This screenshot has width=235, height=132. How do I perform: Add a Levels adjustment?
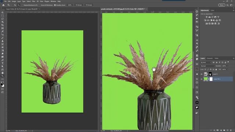210,17
